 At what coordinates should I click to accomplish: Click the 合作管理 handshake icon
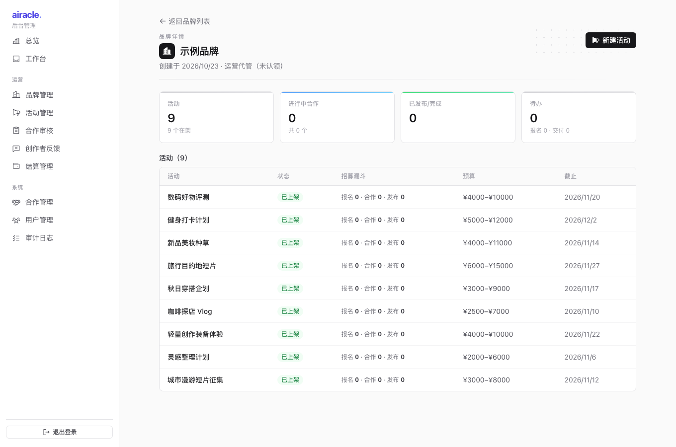pos(16,202)
